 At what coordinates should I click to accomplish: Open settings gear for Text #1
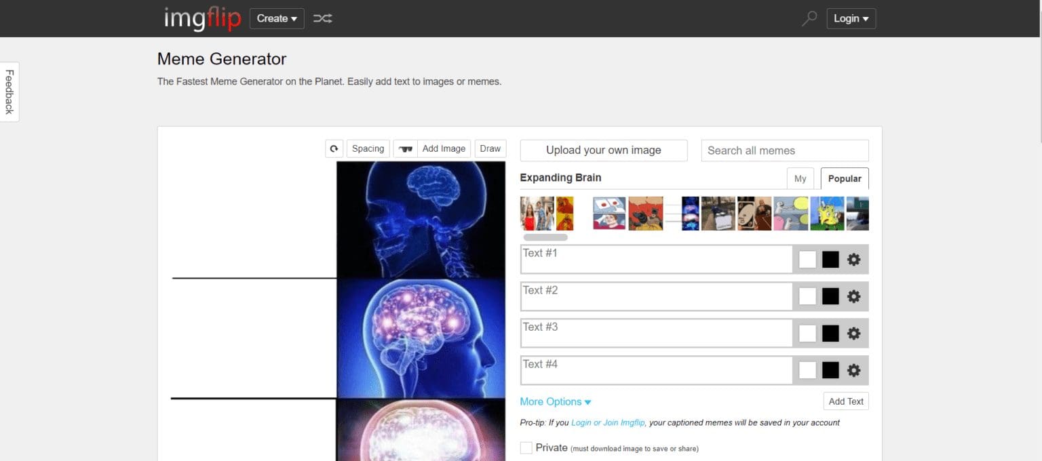click(x=853, y=260)
